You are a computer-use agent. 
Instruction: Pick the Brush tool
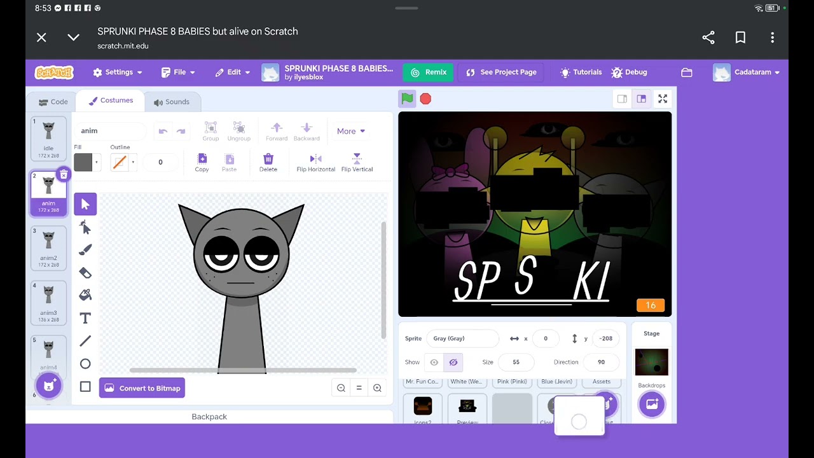[85, 250]
